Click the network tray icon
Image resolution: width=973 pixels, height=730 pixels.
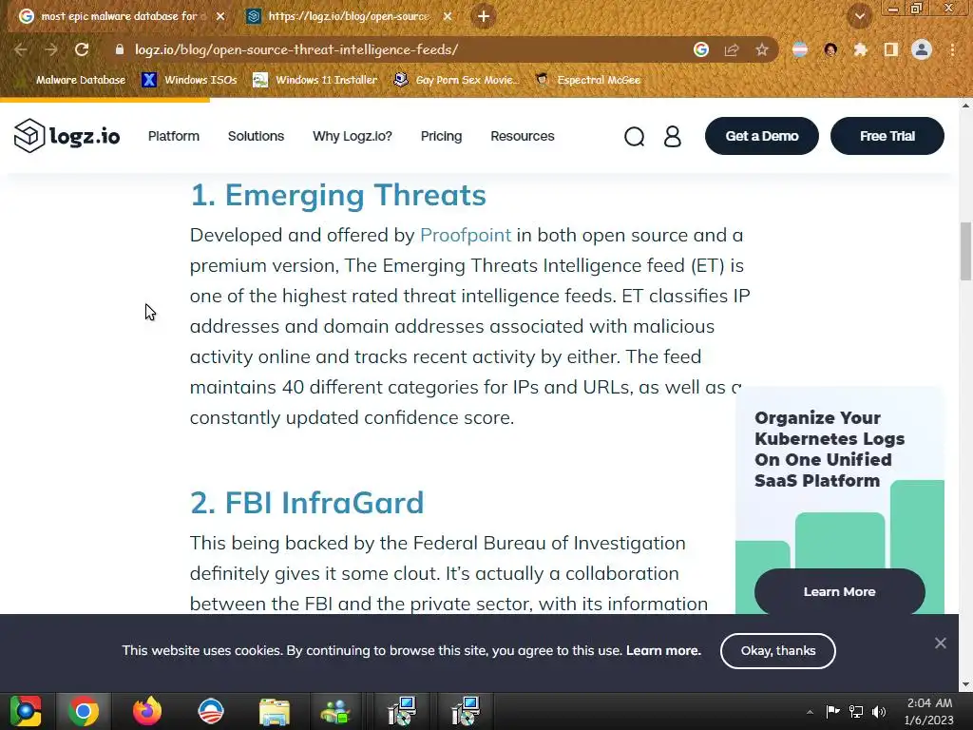coord(856,711)
